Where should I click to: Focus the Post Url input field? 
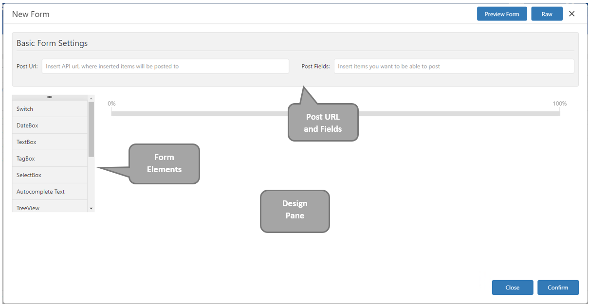click(x=165, y=66)
